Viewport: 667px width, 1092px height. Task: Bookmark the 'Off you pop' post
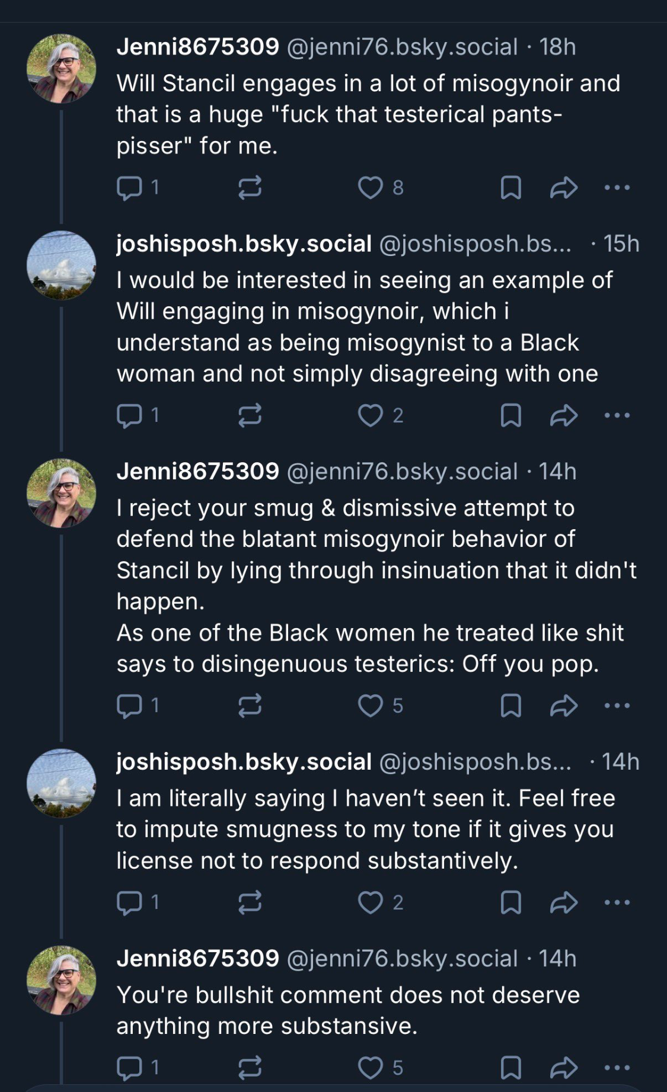click(510, 706)
